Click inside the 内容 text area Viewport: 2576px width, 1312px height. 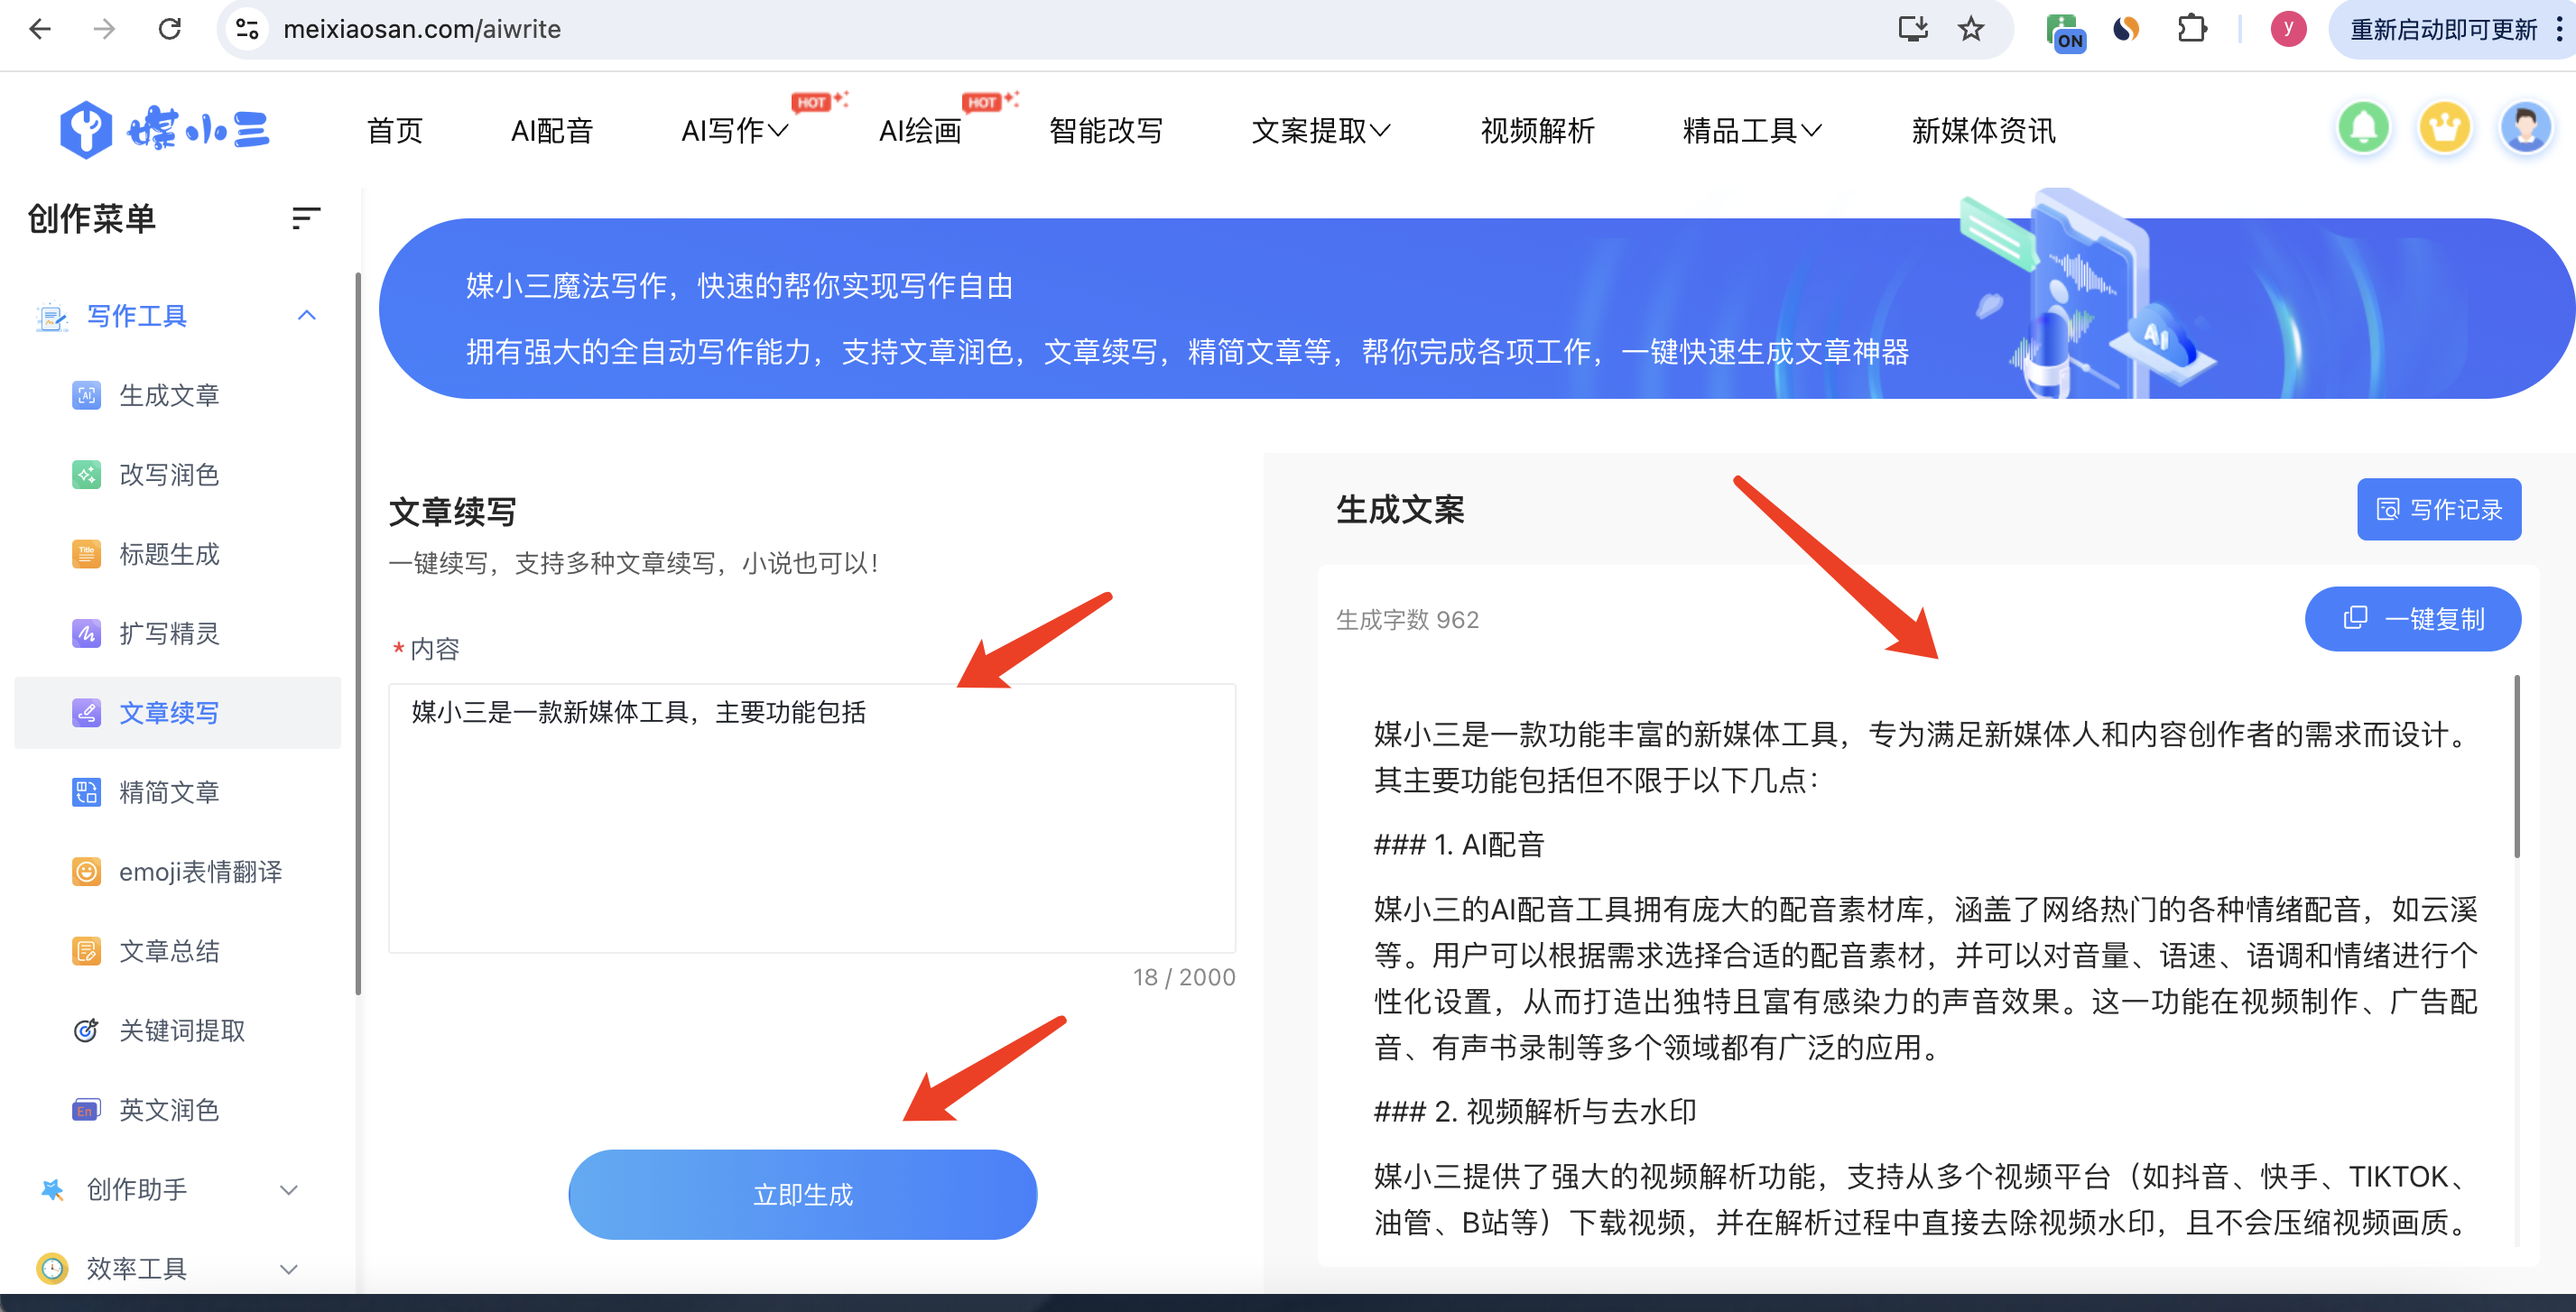pyautogui.click(x=811, y=818)
